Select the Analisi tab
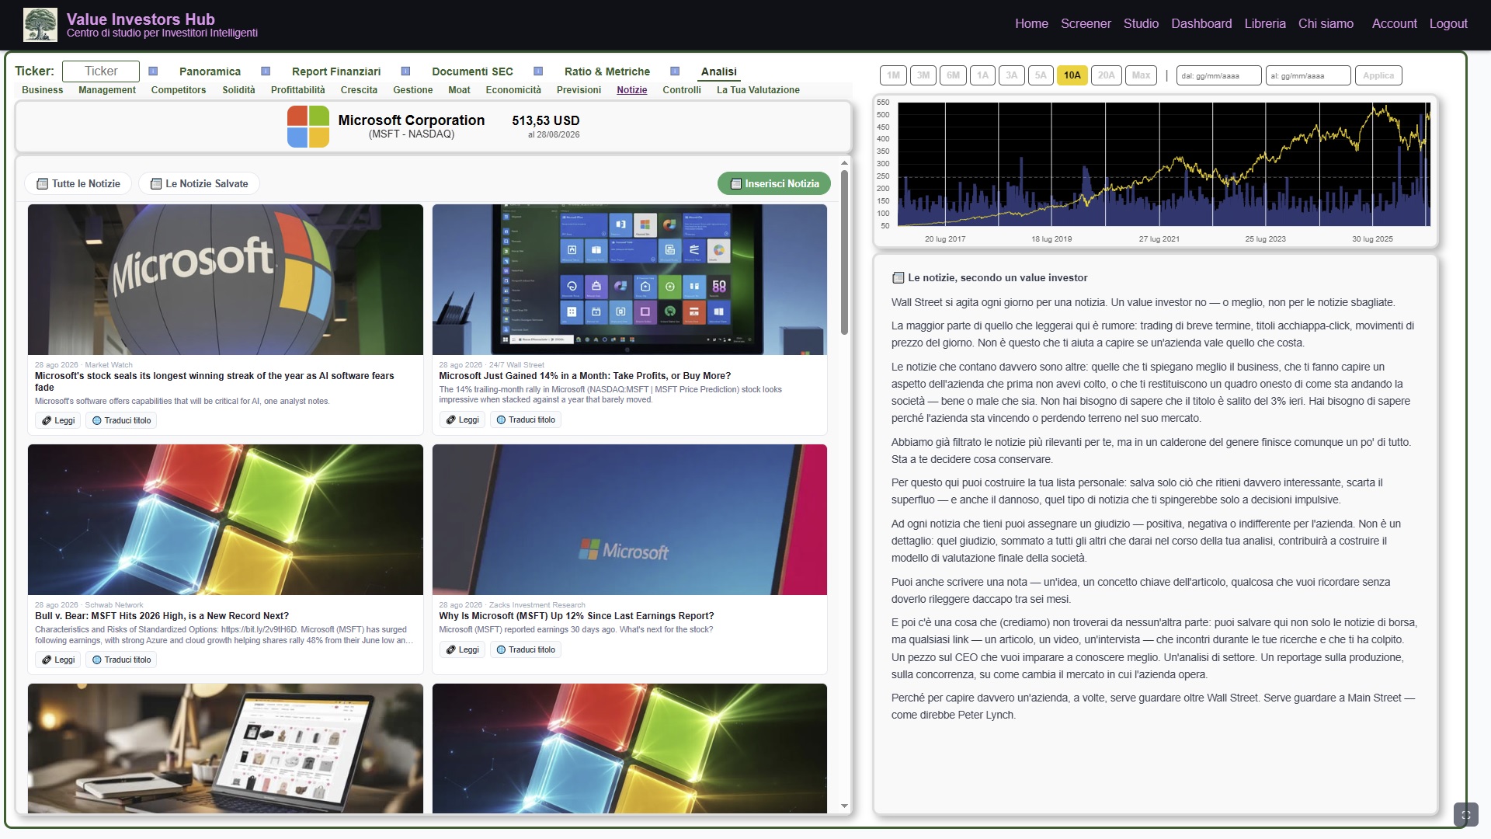Screen dimensions: 1491x839 tap(719, 71)
